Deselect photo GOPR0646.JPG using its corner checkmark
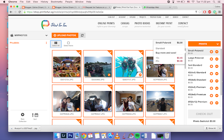Viewport: 224px width, 140px height. coord(79,87)
